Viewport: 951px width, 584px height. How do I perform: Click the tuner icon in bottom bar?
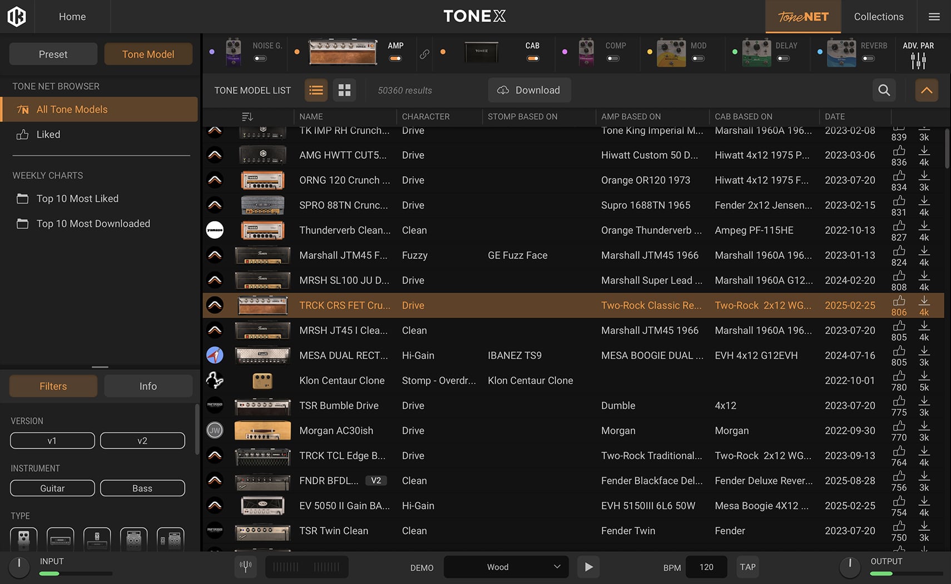pyautogui.click(x=245, y=567)
